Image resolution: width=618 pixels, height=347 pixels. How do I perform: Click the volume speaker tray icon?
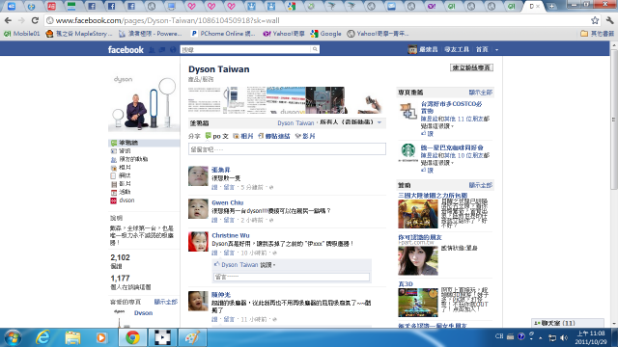(564, 337)
